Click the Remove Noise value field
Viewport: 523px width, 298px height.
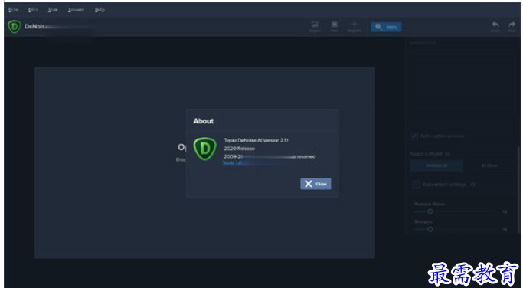(505, 211)
